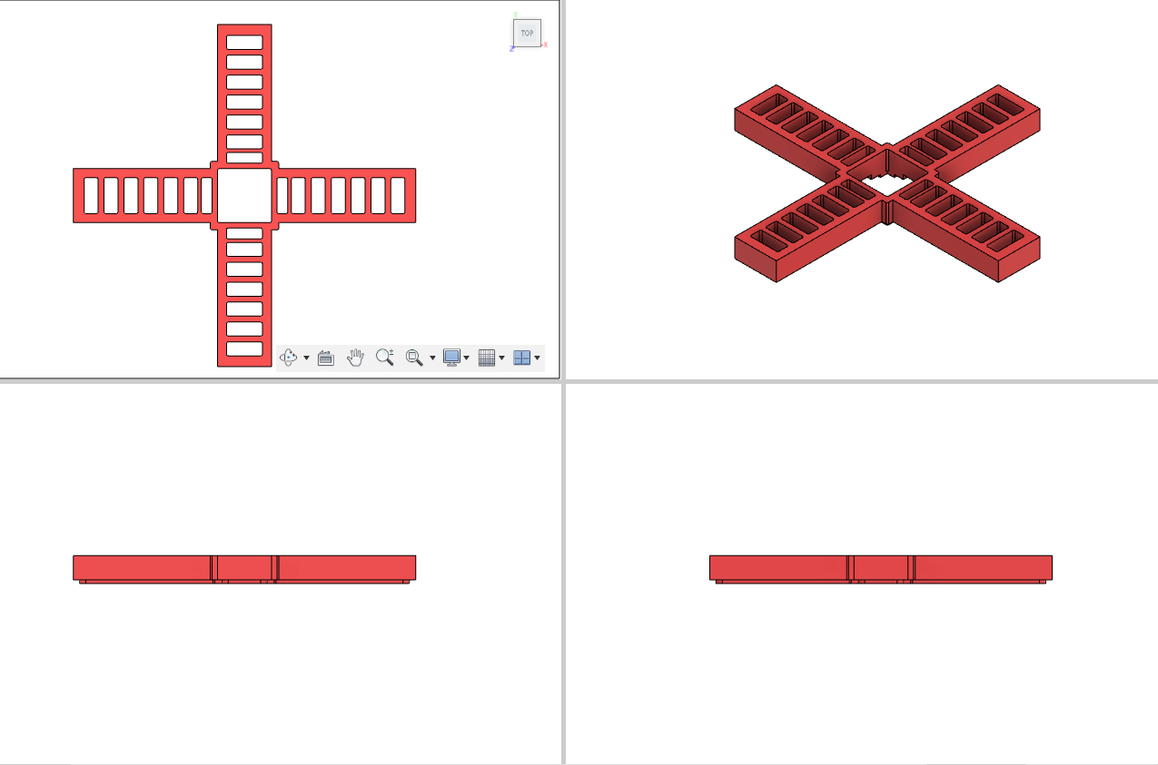The height and width of the screenshot is (765, 1158).
Task: Open Display Settings monitor icon
Action: click(451, 358)
